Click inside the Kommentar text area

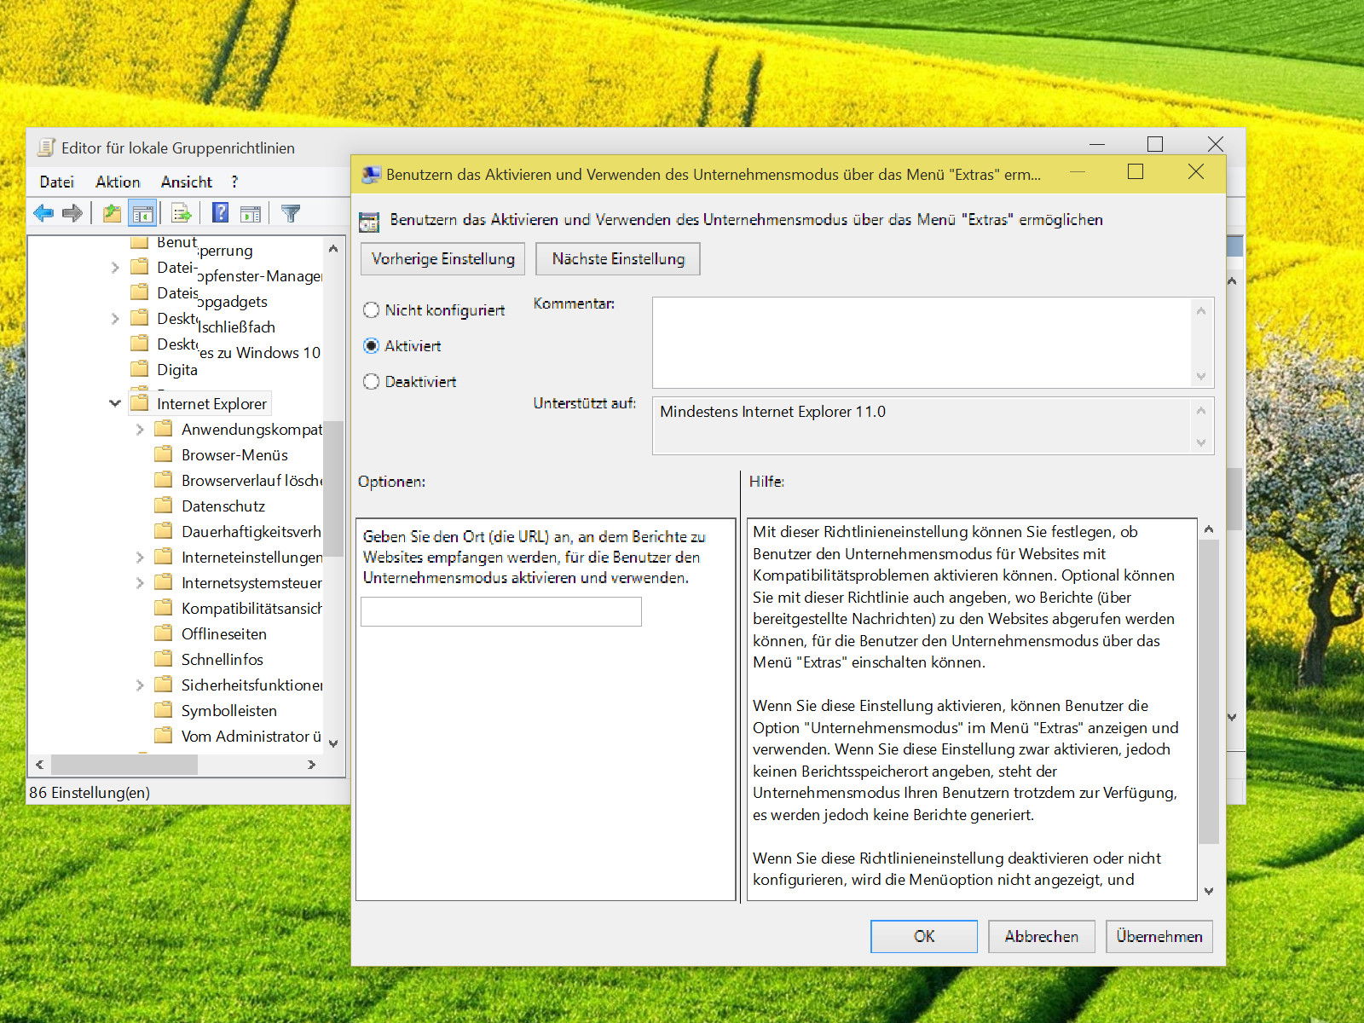click(x=921, y=342)
